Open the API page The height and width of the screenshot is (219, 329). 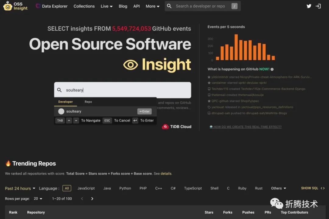point(136,6)
